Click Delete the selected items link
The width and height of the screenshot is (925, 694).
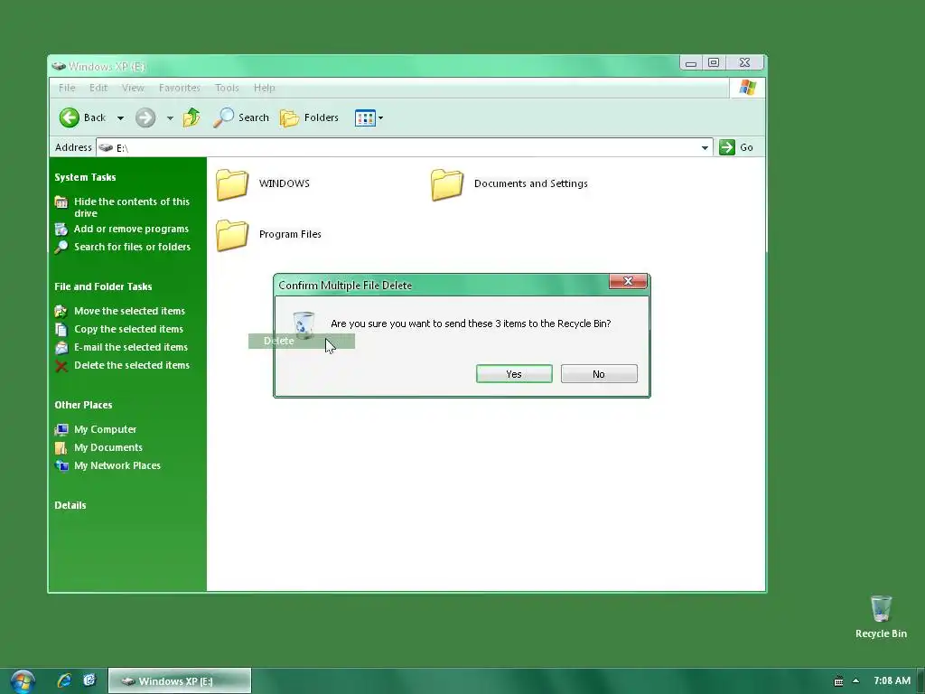click(x=132, y=365)
